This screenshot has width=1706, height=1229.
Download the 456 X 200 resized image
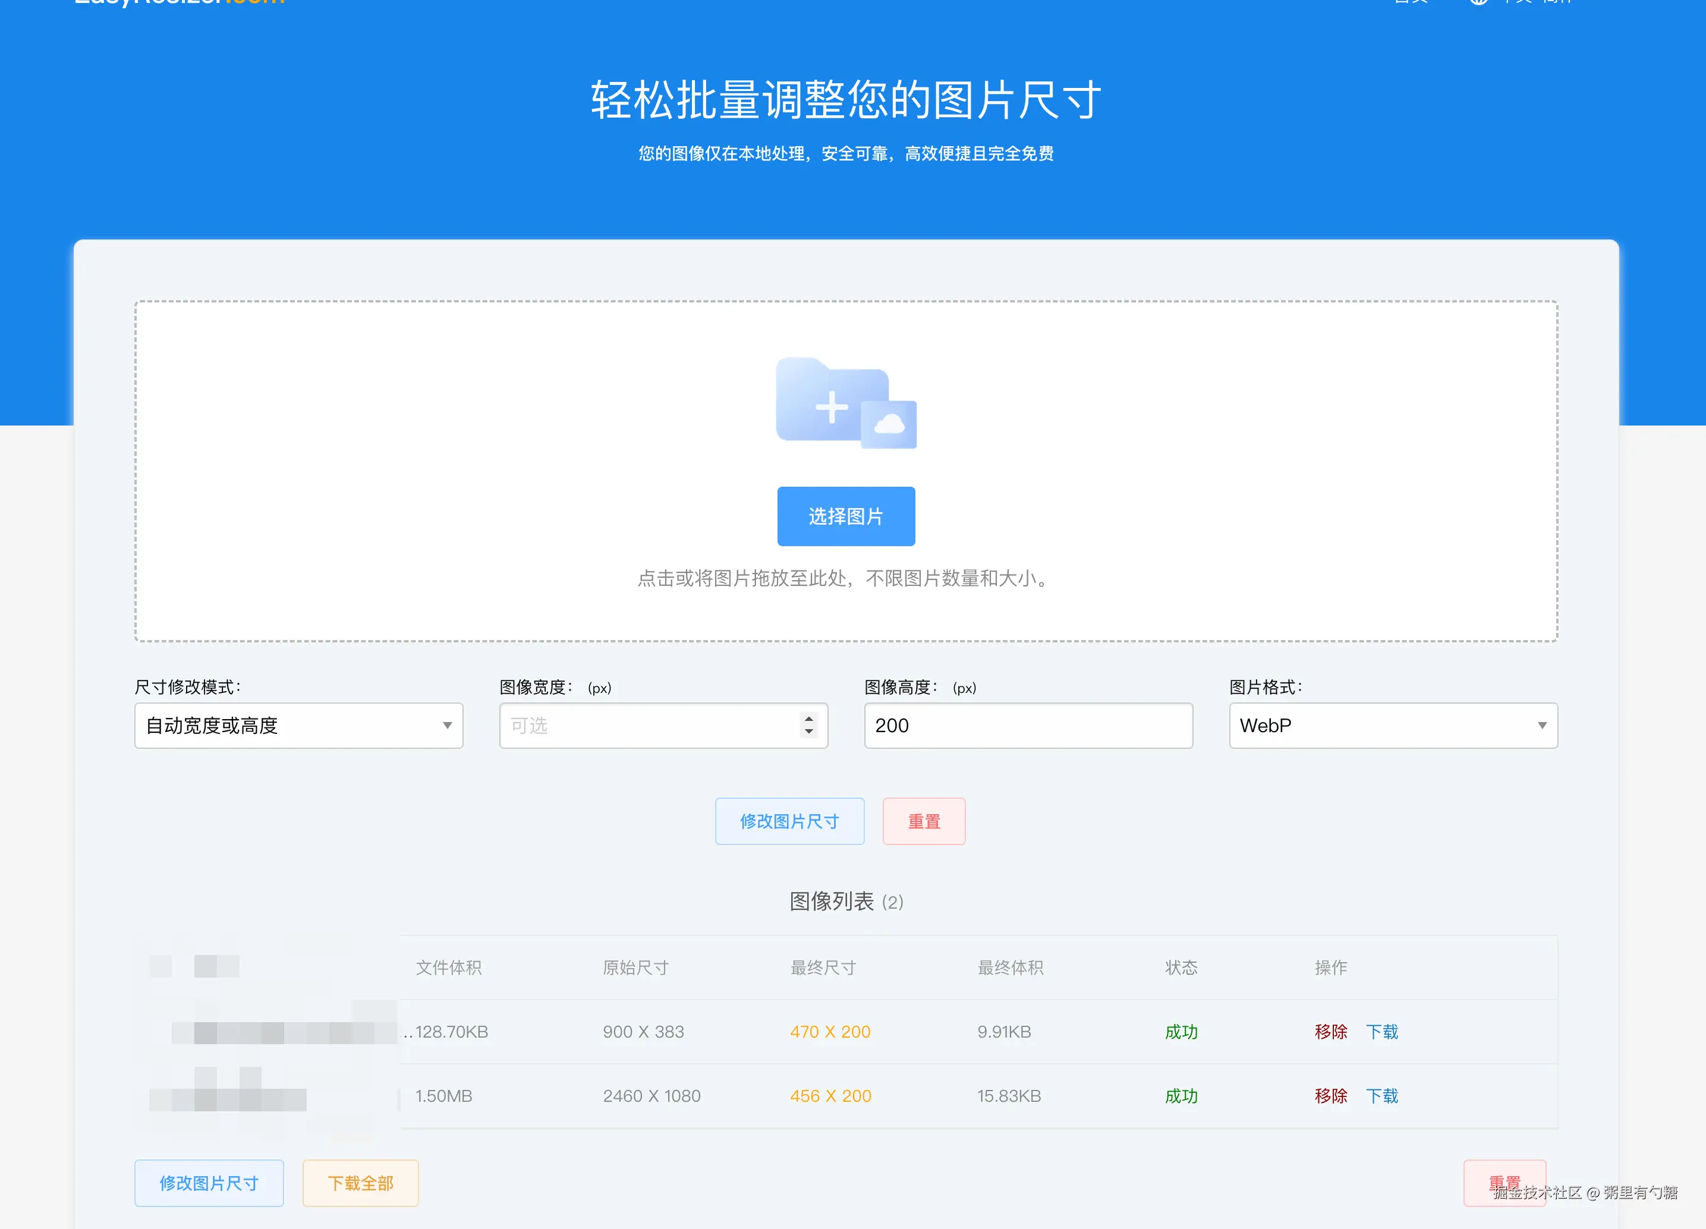tap(1382, 1096)
